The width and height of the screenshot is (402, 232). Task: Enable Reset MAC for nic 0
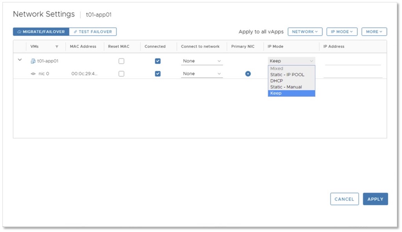click(x=121, y=74)
